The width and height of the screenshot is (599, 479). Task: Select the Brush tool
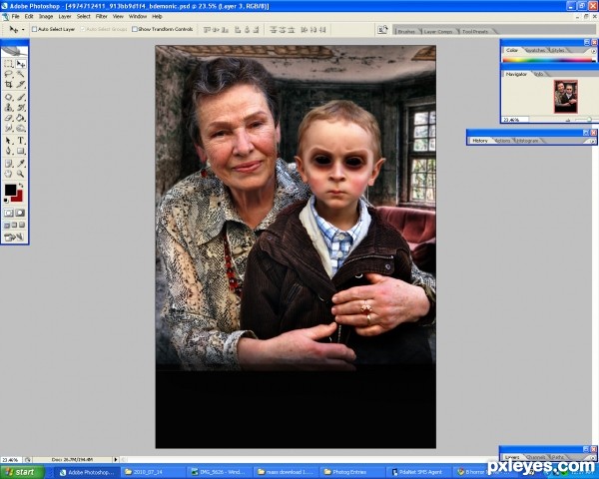21,98
